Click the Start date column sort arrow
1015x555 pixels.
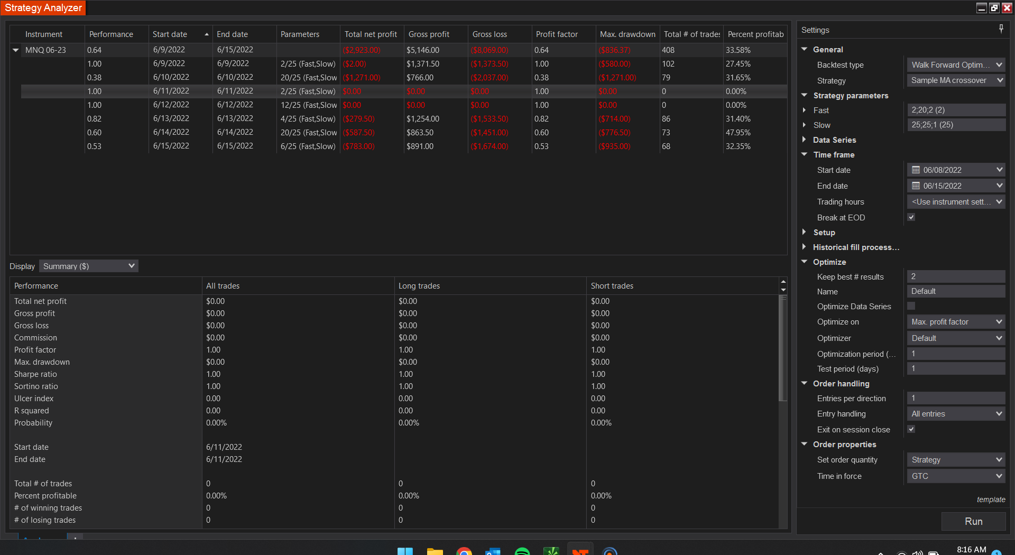tap(206, 34)
